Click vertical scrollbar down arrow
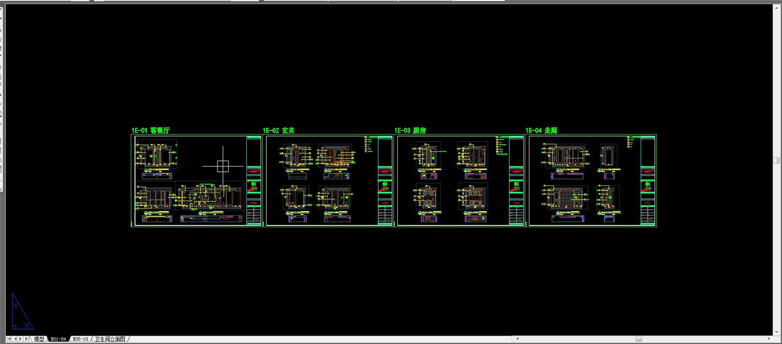782x344 pixels. point(776,332)
